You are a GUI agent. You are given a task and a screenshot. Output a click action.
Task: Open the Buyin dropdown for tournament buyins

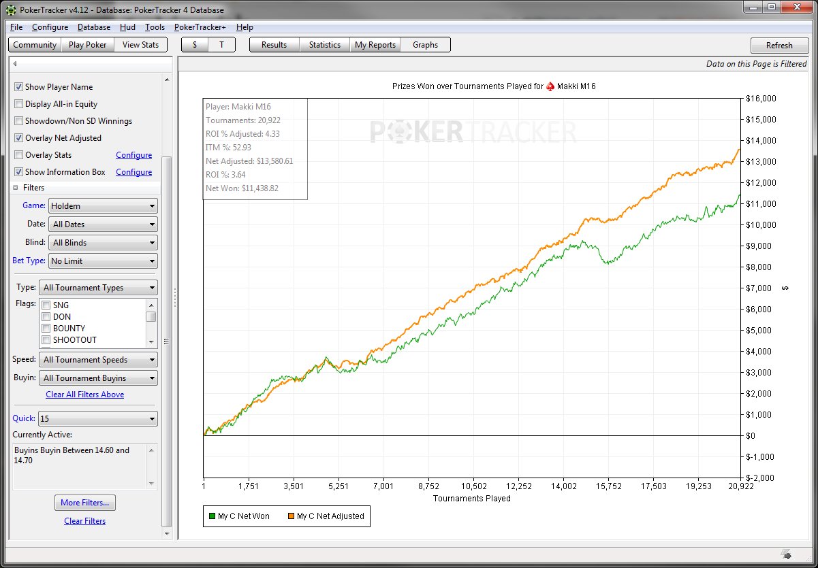(x=98, y=378)
